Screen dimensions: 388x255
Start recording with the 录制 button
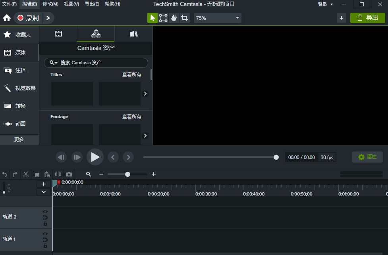coord(28,18)
